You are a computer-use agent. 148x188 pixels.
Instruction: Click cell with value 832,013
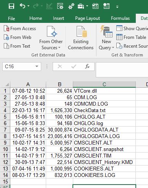[60, 175]
